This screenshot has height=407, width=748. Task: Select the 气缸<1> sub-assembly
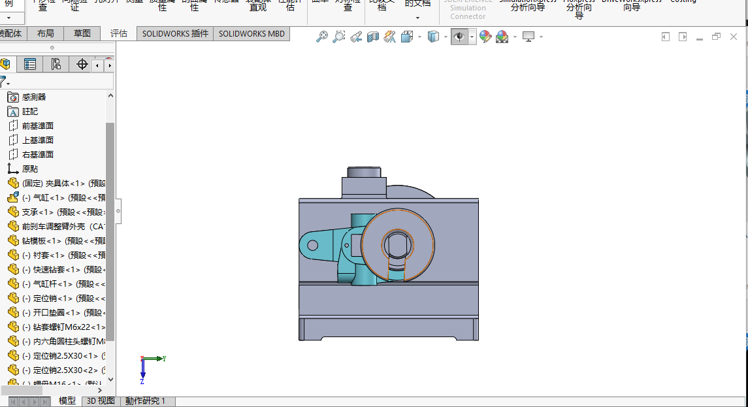click(x=56, y=197)
